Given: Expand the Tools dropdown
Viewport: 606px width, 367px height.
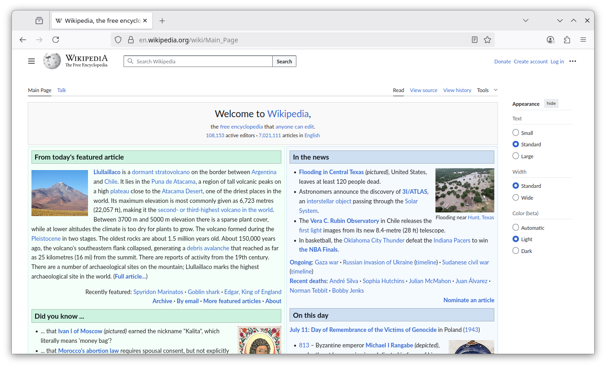Looking at the screenshot, I should click(x=487, y=90).
